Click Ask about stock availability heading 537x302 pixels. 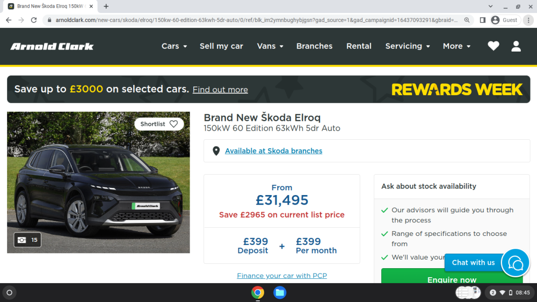click(429, 186)
